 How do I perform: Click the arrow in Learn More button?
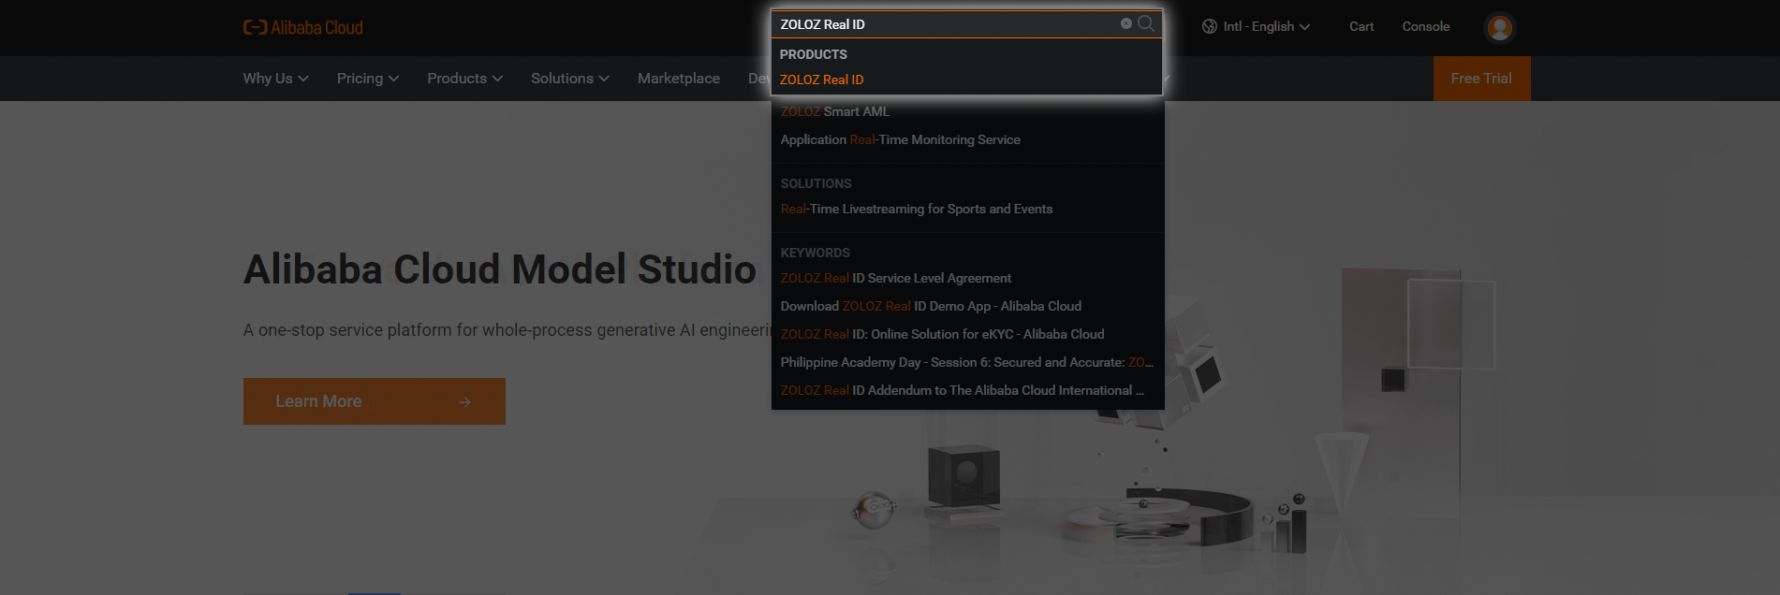coord(464,401)
